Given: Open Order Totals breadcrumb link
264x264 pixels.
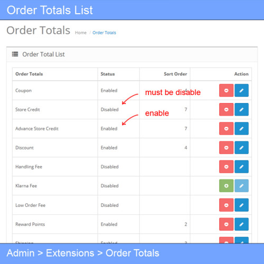Looking at the screenshot, I should coord(104,33).
